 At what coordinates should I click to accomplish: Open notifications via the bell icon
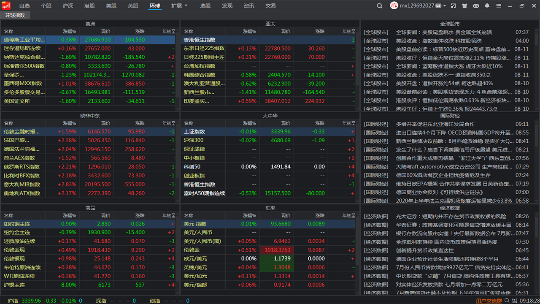[x=487, y=5]
